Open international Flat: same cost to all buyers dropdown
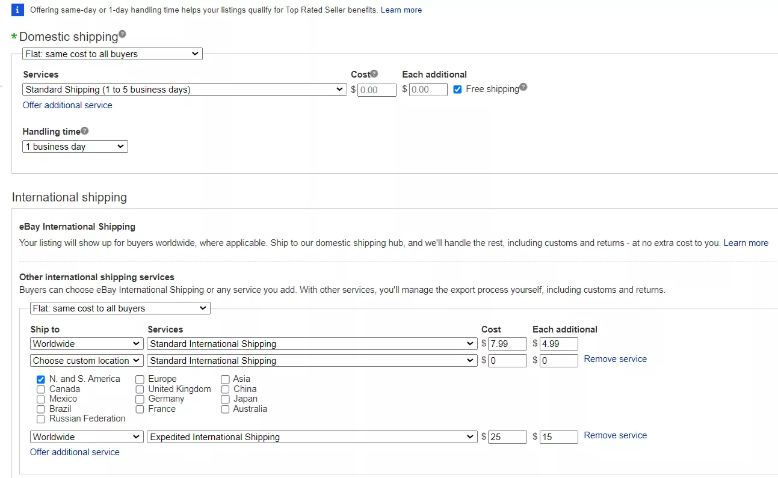 tap(120, 308)
